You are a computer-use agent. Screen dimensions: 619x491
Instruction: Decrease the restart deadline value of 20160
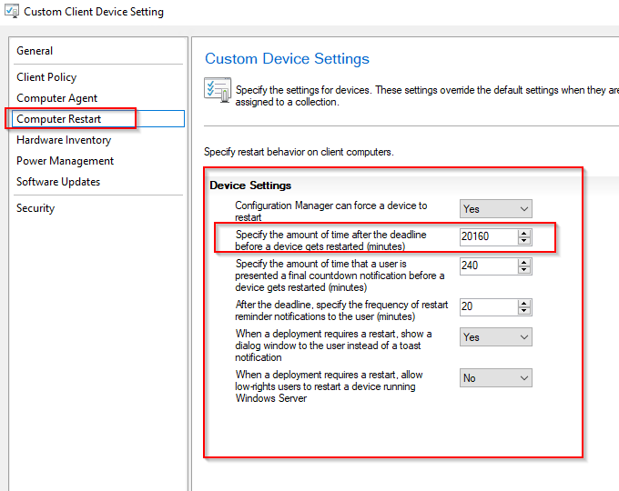[524, 241]
